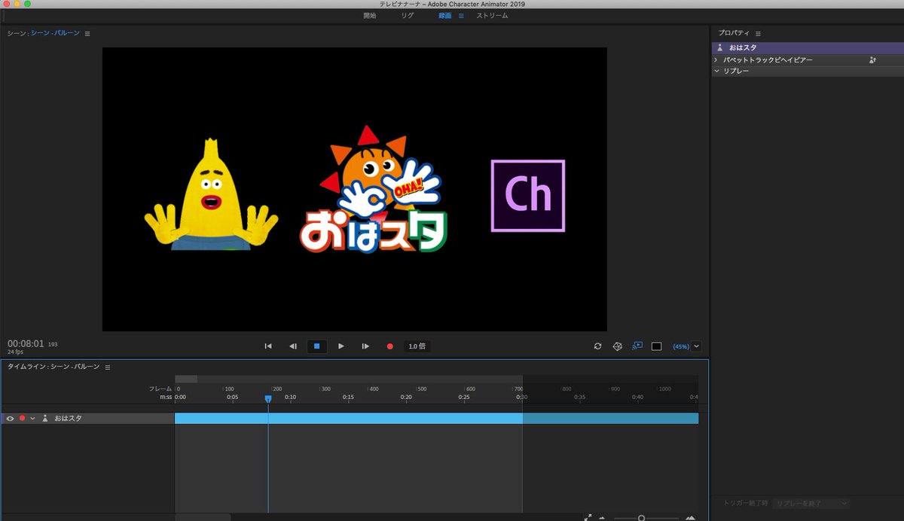Stop playback with the blue square button
This screenshot has height=521, width=904.
(317, 346)
